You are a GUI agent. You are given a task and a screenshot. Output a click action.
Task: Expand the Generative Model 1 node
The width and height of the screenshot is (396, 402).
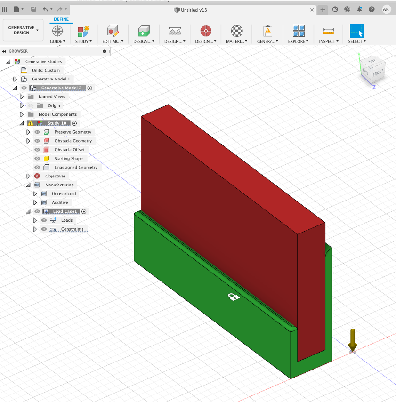tap(15, 79)
